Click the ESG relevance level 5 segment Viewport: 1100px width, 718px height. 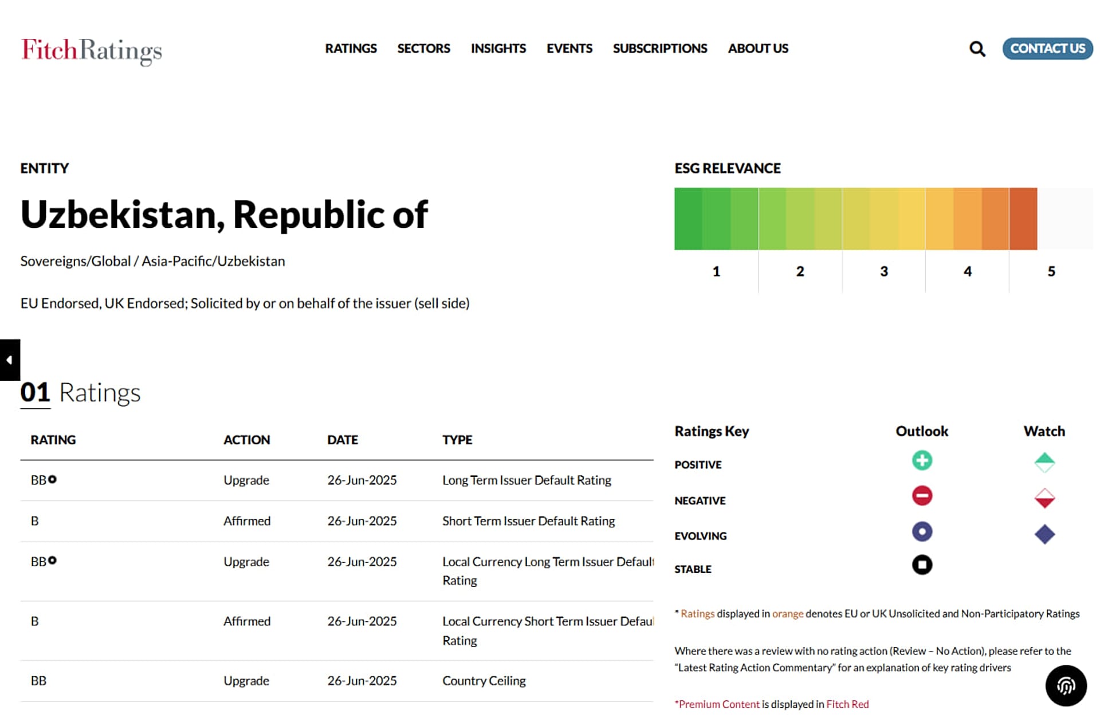[1051, 219]
